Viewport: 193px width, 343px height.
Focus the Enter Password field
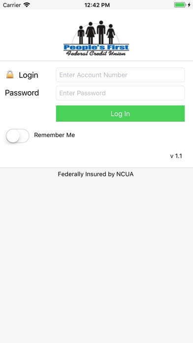click(120, 93)
